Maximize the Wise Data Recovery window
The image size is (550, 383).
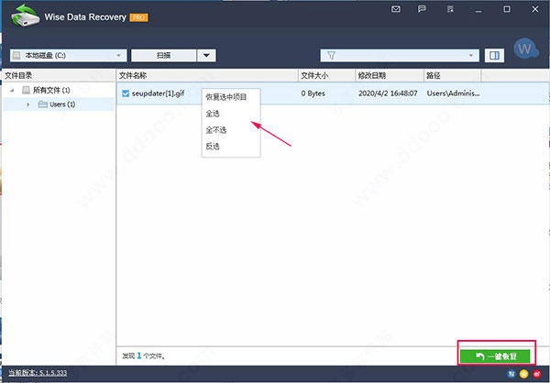[x=507, y=9]
